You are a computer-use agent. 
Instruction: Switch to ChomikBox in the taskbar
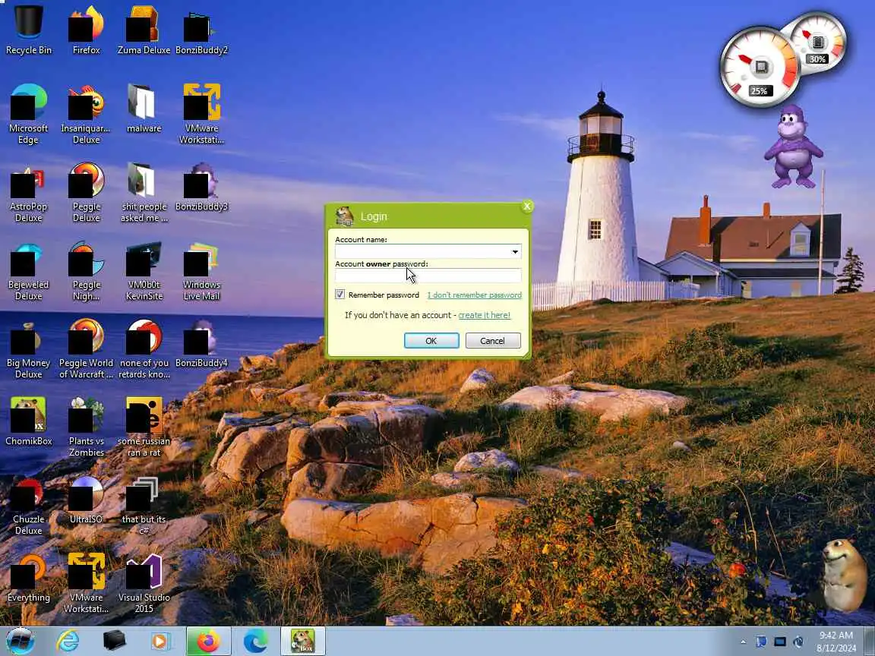pos(302,641)
